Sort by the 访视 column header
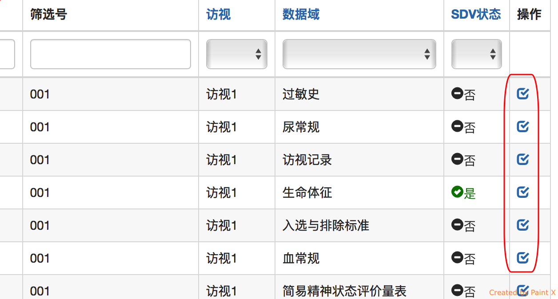 tap(218, 15)
